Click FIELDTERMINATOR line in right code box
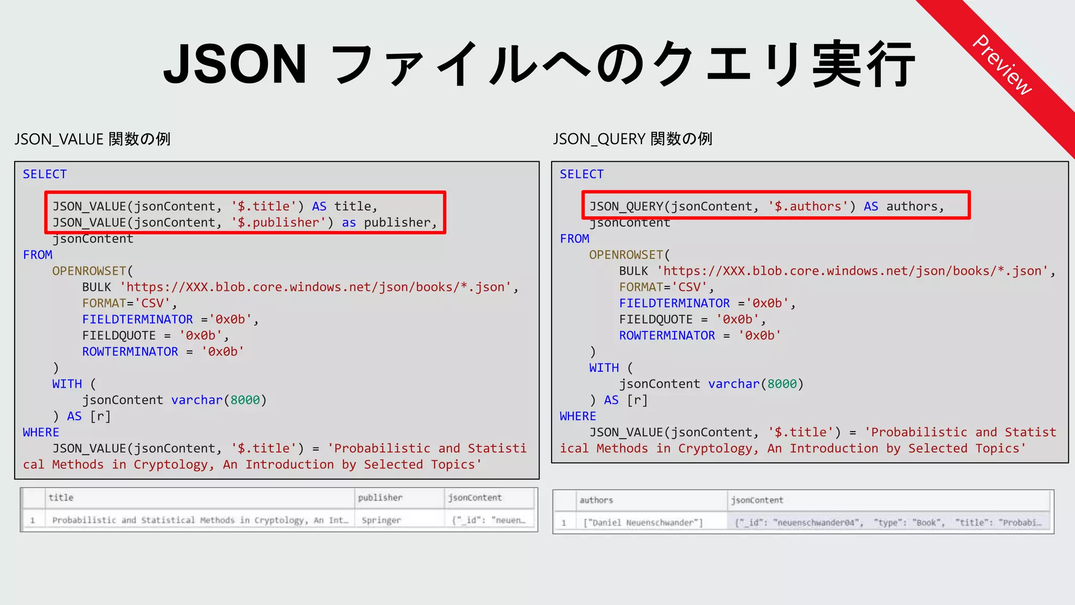This screenshot has height=605, width=1075. tap(708, 303)
